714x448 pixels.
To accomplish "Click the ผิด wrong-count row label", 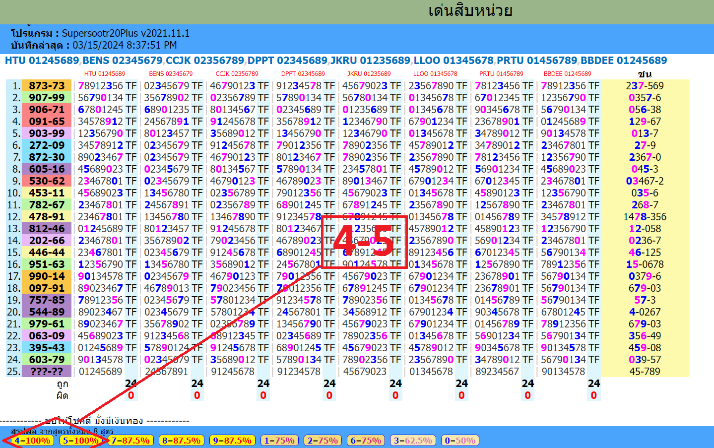I will tap(63, 396).
